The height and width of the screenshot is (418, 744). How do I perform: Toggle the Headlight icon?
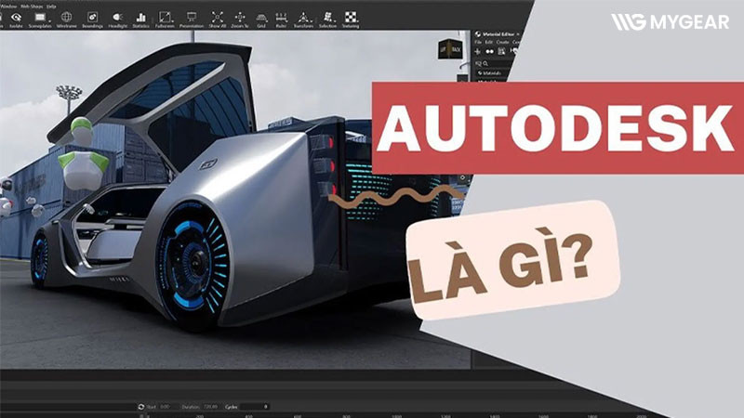click(118, 18)
